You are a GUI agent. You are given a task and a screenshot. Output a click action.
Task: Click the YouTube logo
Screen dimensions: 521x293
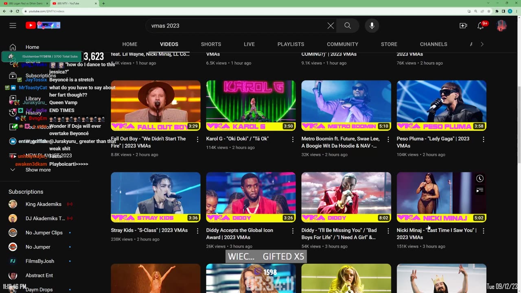pyautogui.click(x=43, y=26)
